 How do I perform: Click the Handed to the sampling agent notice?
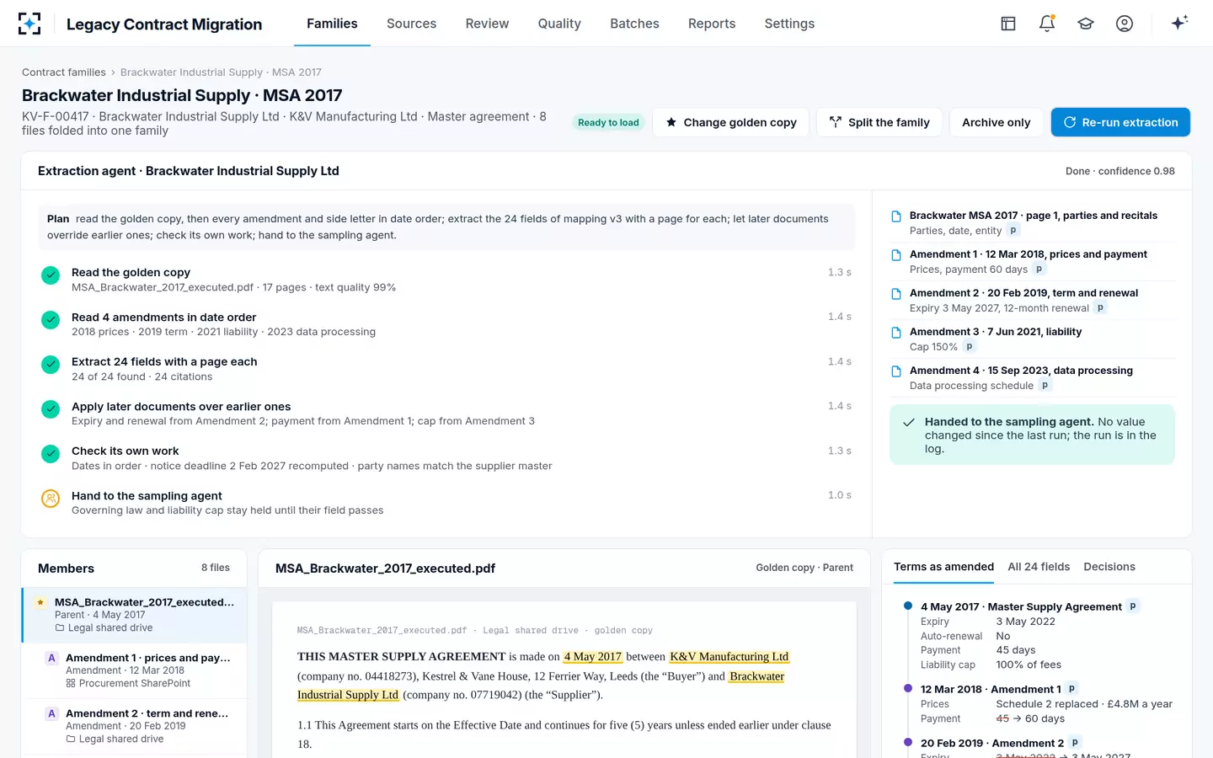click(x=1032, y=435)
